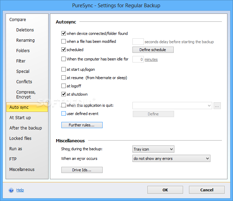Open Miscellaneous sidebar page

point(22,170)
